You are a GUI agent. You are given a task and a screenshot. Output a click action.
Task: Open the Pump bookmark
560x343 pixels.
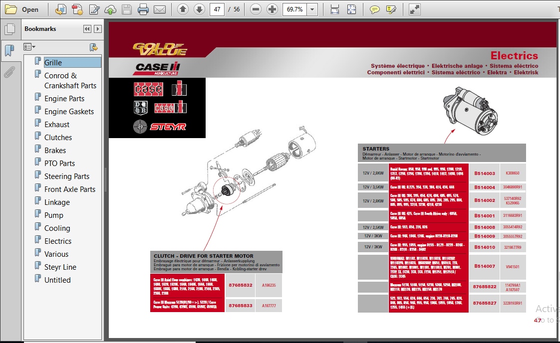[x=53, y=215]
